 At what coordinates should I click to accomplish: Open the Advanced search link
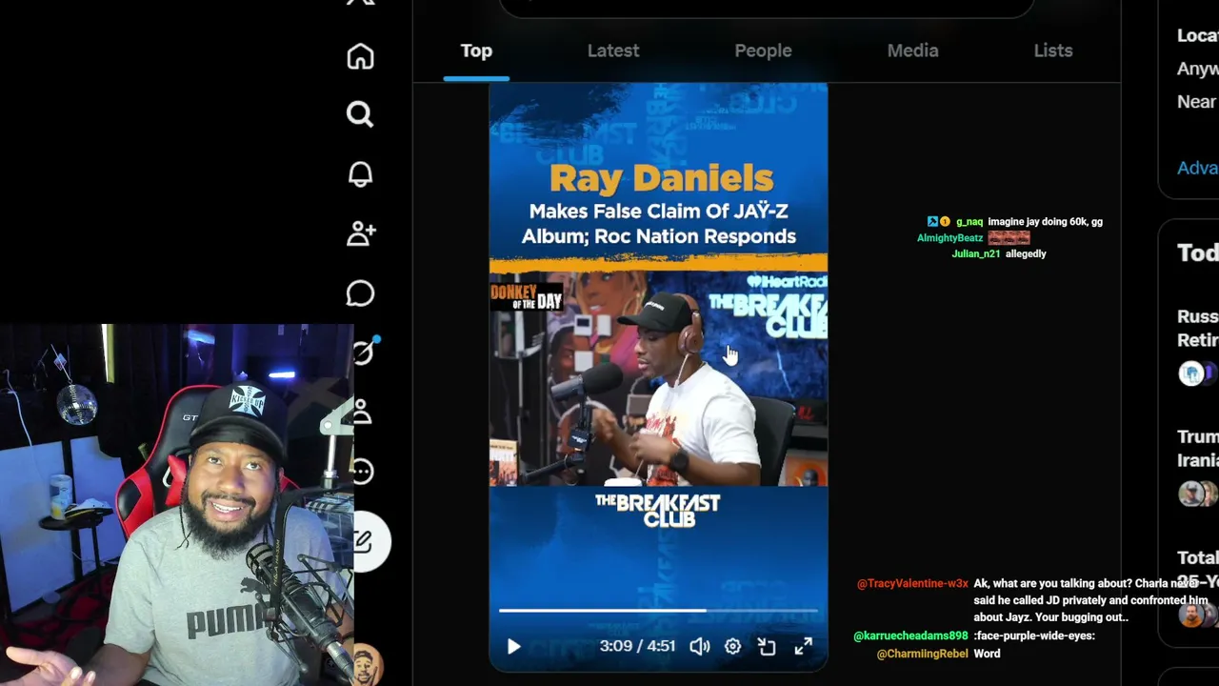(1197, 168)
